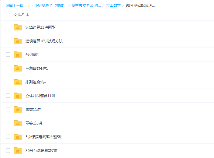Sort list by 文件名 column header
This screenshot has width=214, height=158.
tap(19, 15)
